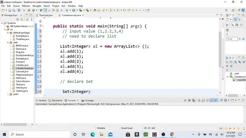
Task: Collapse Listsetexample node in Outline
Action: (x=228, y=77)
